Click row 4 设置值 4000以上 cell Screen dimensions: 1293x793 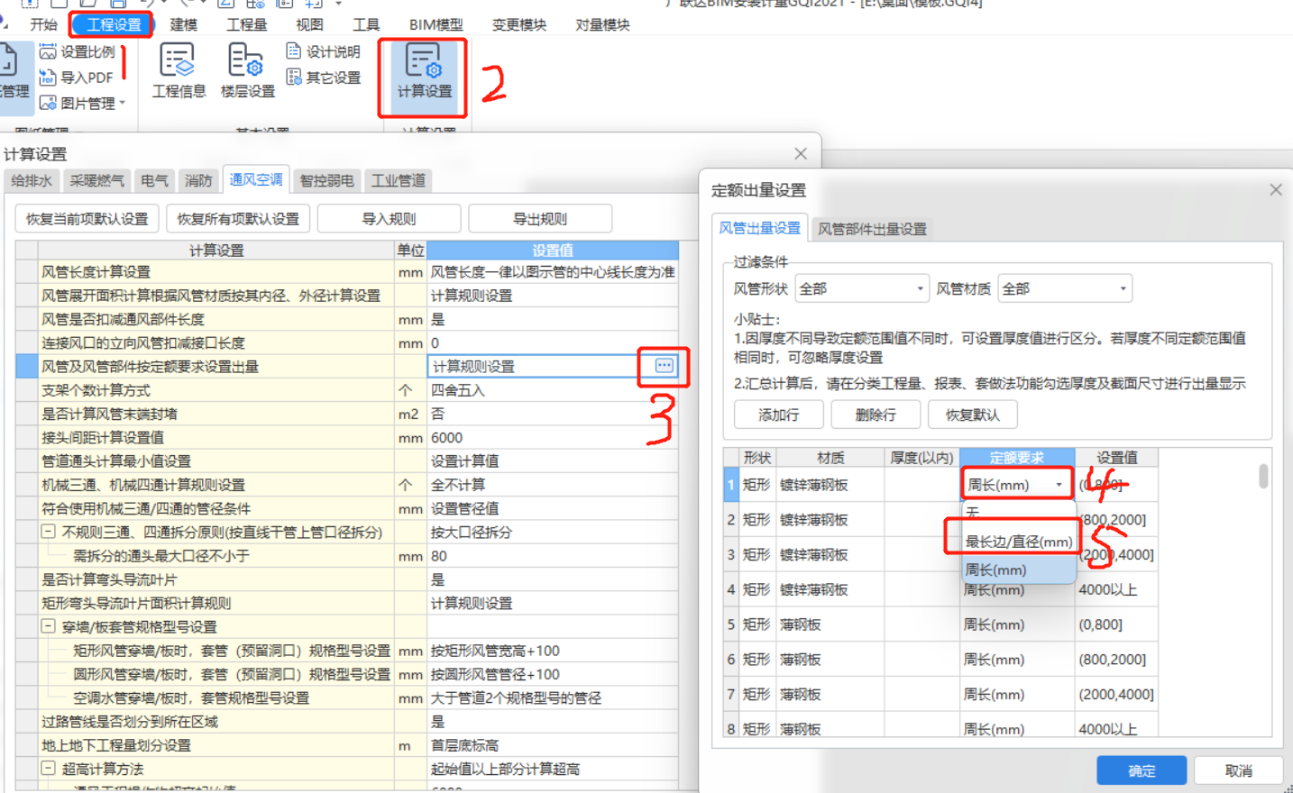(x=1116, y=589)
